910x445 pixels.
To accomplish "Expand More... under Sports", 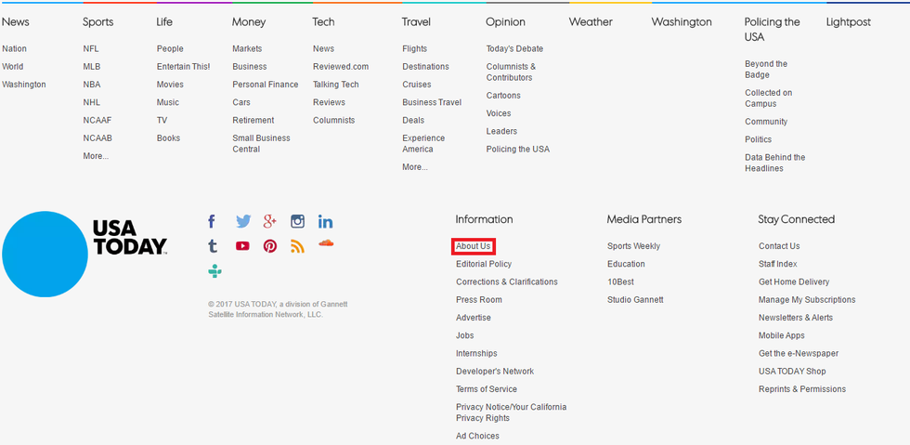I will coord(96,156).
